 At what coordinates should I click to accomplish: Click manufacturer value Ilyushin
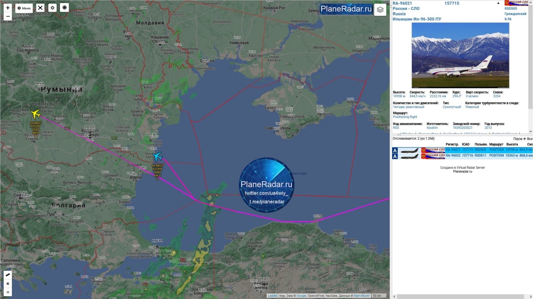432,128
